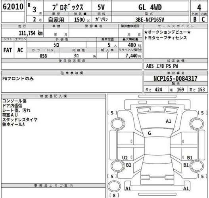Select the grade text "GL 4WD"
209x198 pixels.
[x=150, y=7]
